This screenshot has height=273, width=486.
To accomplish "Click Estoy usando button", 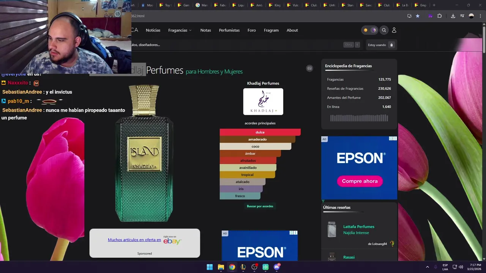I will (381, 45).
